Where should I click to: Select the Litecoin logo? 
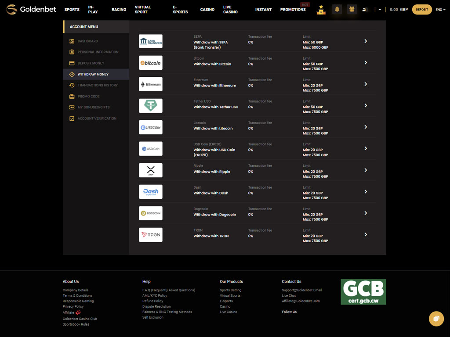[151, 127]
